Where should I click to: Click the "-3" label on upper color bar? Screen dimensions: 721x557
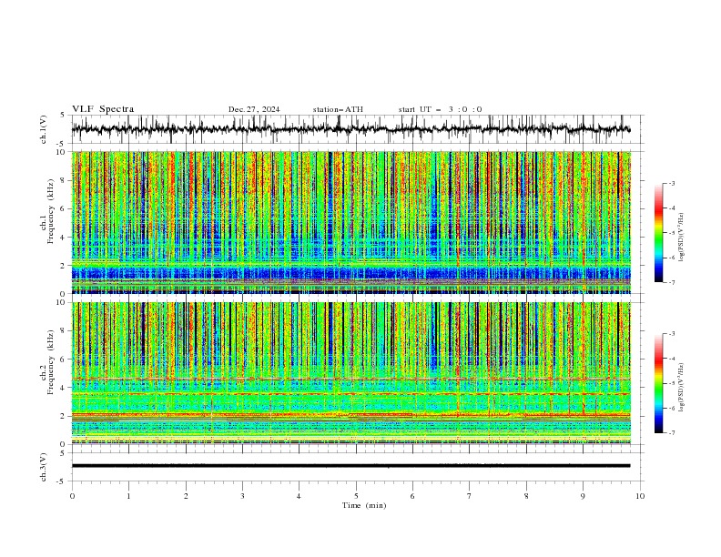click(671, 183)
